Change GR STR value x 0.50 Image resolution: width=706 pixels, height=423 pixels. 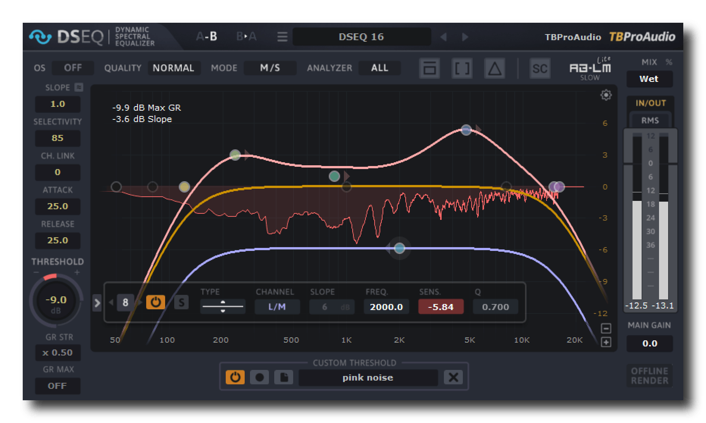coord(58,352)
